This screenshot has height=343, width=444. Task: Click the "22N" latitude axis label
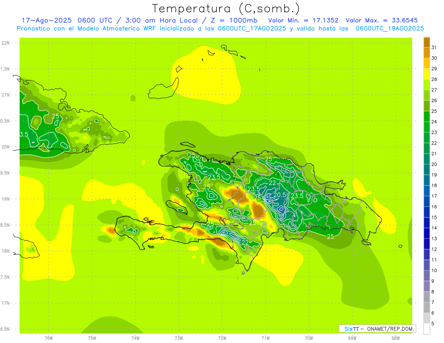pyautogui.click(x=6, y=43)
